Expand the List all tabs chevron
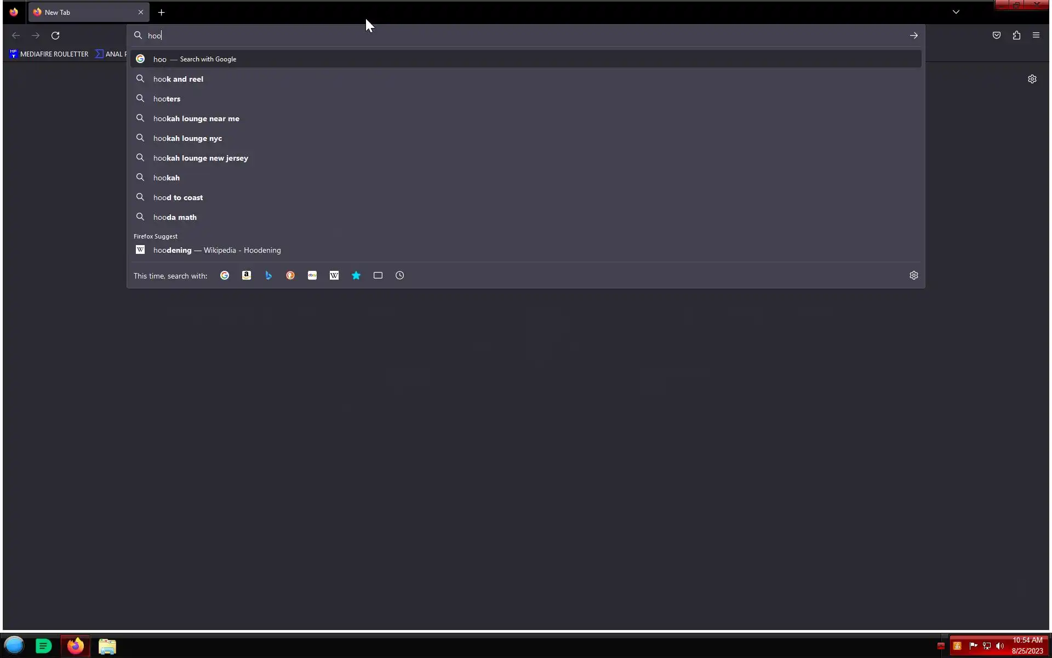 pyautogui.click(x=956, y=12)
